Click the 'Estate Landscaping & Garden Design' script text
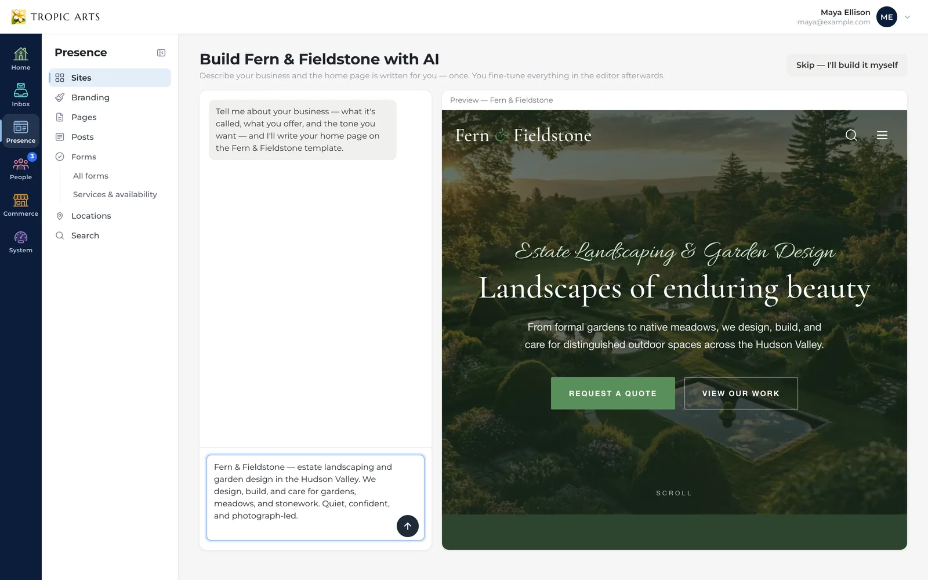 point(675,252)
